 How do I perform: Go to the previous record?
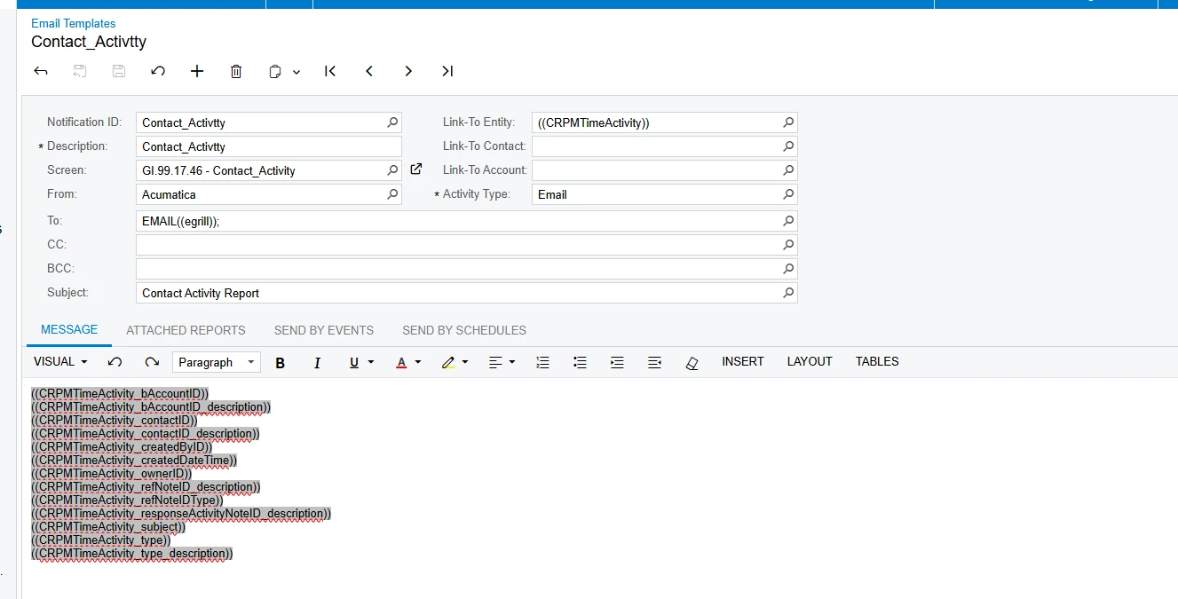(369, 71)
